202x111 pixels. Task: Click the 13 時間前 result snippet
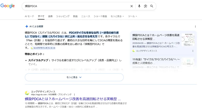76,105
